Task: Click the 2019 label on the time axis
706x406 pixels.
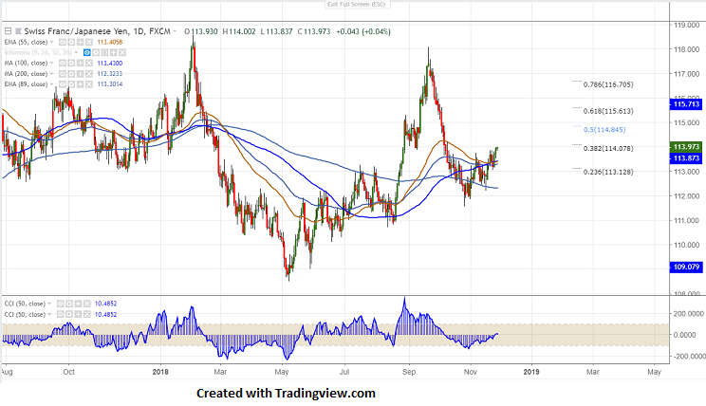Action: pos(531,372)
